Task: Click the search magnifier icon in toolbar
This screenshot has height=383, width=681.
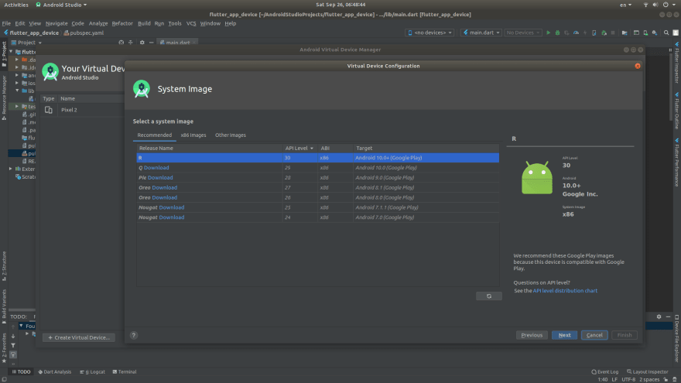Action: (x=666, y=32)
